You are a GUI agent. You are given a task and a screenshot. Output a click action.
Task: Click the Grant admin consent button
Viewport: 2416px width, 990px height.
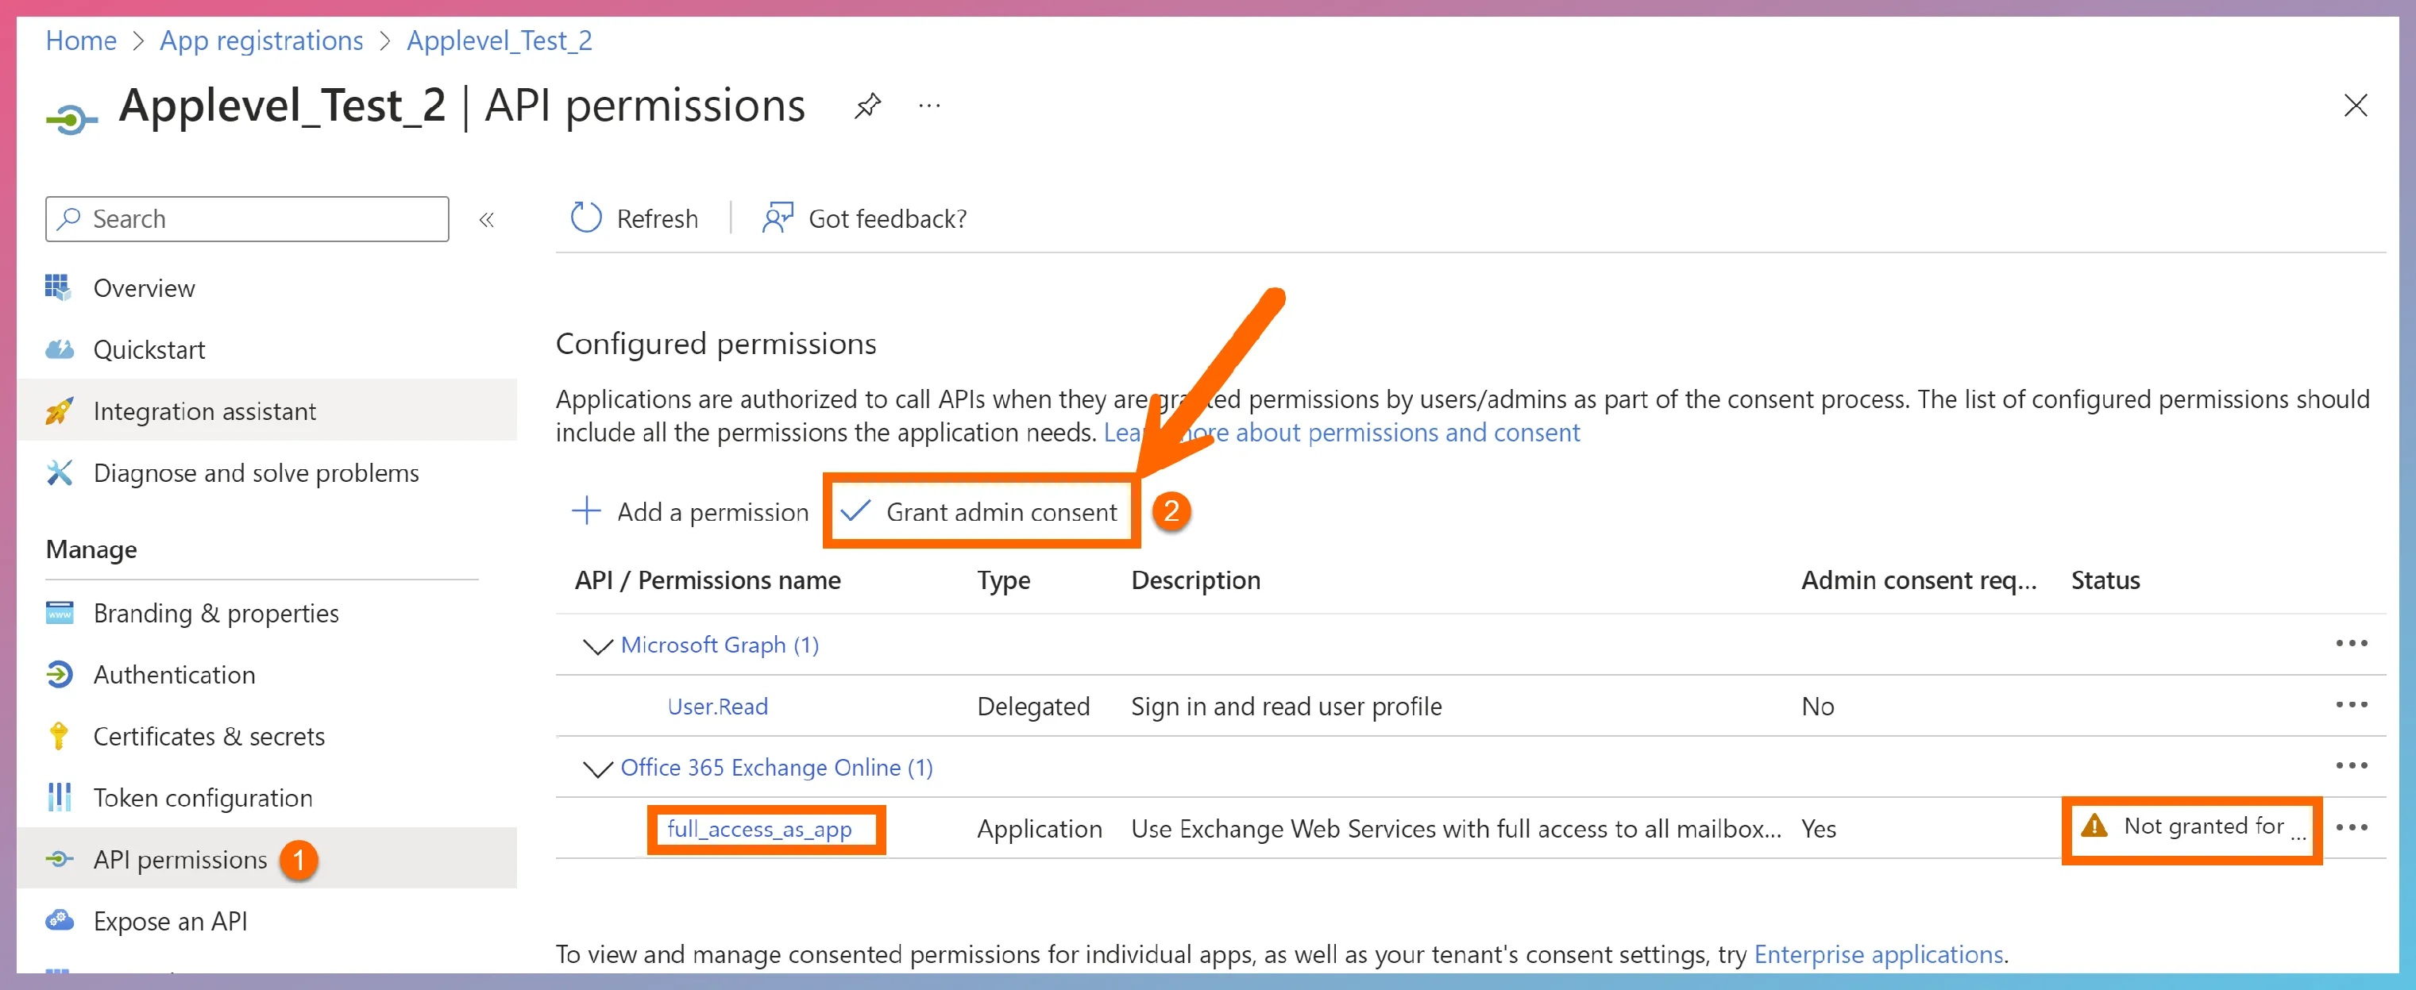[x=981, y=512]
